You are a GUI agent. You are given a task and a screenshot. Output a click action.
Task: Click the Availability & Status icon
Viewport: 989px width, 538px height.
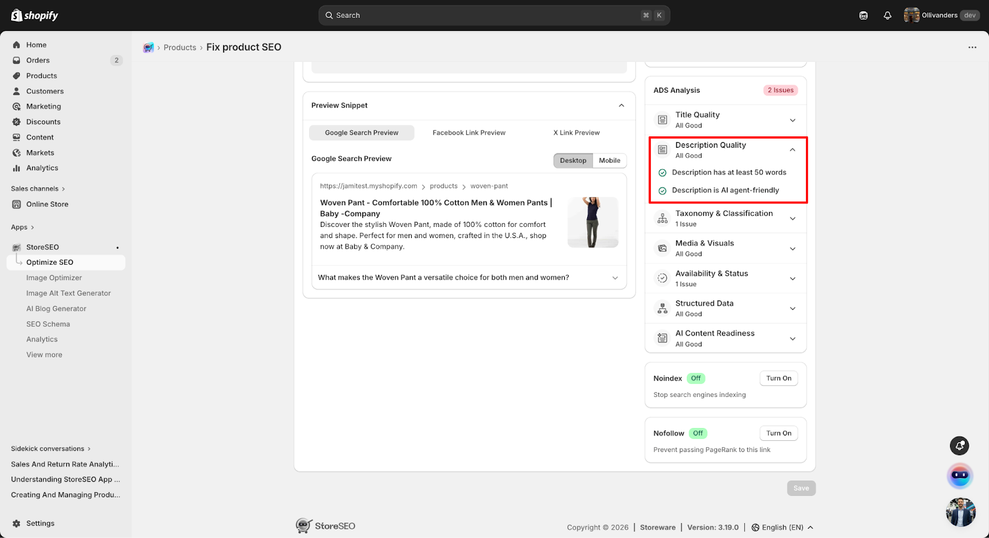pyautogui.click(x=663, y=278)
